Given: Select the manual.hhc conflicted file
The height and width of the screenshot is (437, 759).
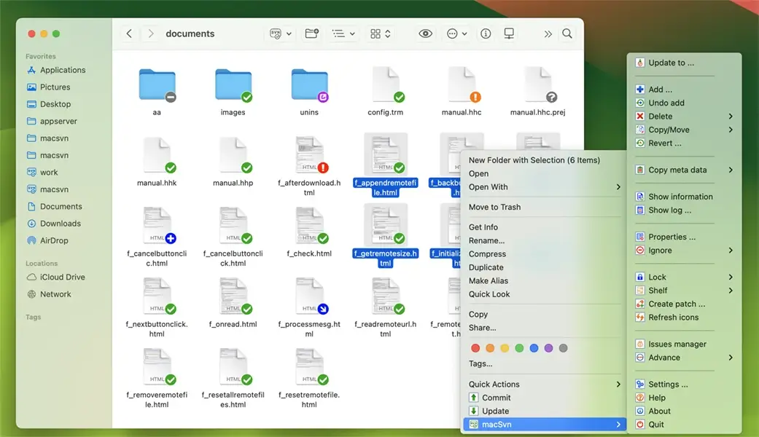Looking at the screenshot, I should click(x=462, y=92).
